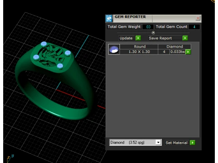The width and height of the screenshot is (218, 163).
Task: Click the gem quantity cell showing 4
Action: point(164,52)
